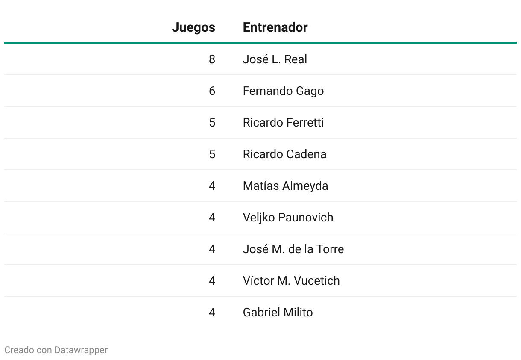Viewport: 521px width, 360px height.
Task: Select the number 5 beside Ricardo Cadena
Action: click(x=212, y=154)
